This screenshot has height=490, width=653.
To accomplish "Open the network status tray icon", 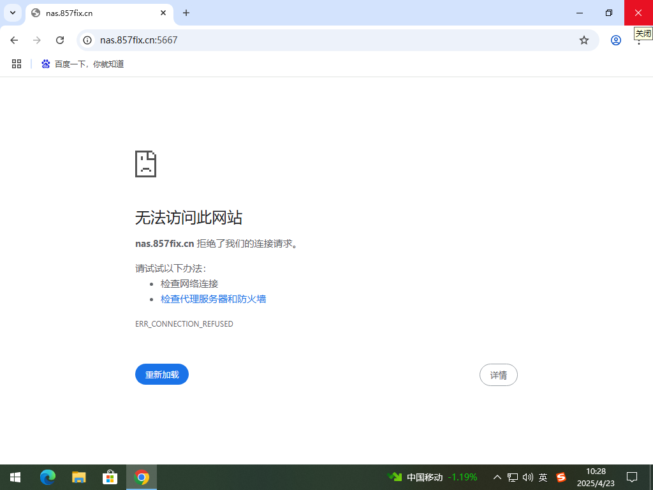I will [513, 477].
